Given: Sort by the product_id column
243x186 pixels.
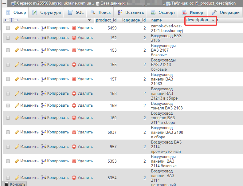Looking at the screenshot, I should pos(106,20).
